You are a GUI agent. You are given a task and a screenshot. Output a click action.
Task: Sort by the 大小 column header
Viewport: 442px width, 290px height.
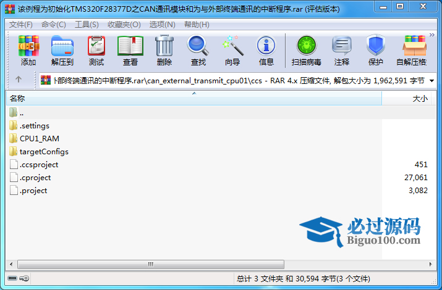(x=407, y=99)
